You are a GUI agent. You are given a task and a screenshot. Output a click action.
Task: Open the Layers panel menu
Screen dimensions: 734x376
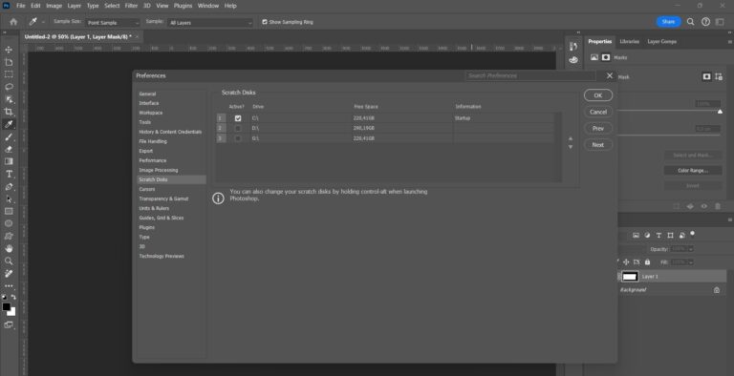[730, 219]
